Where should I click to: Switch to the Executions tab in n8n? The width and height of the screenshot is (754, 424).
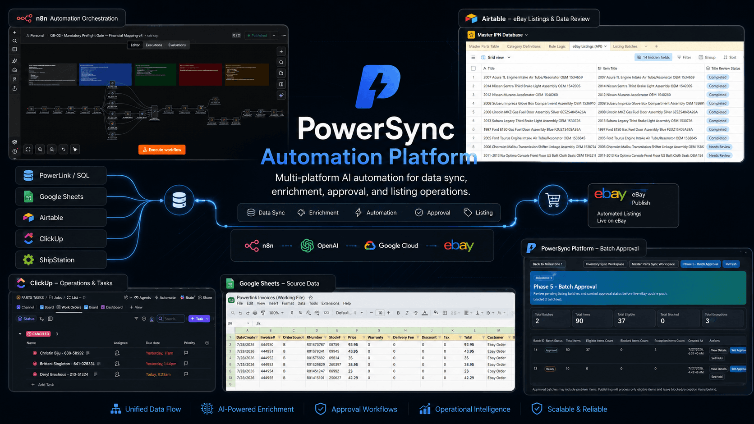(154, 45)
